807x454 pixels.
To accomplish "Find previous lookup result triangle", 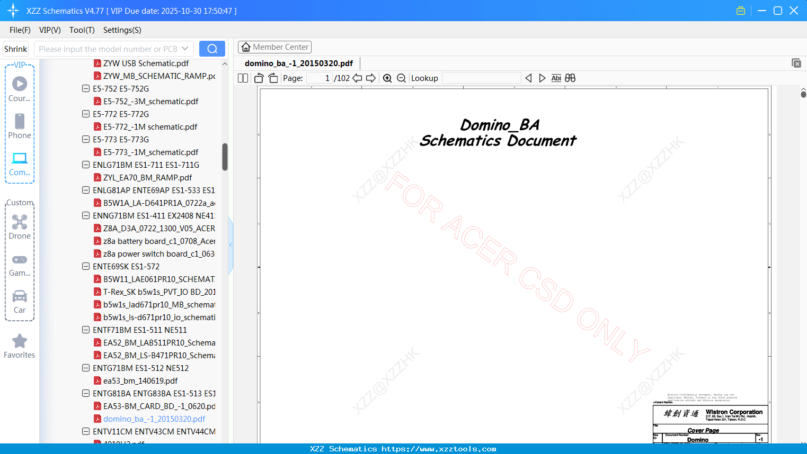I will tap(528, 78).
